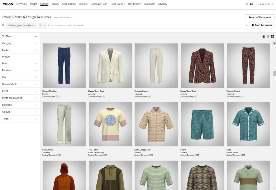Image resolution: width=276 pixels, height=190 pixels.
Task: Open the blue Skinny/Slim Leg denim thumbnail
Action: [x=64, y=66]
